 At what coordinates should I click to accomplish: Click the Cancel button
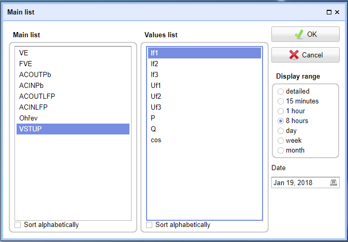pos(306,55)
